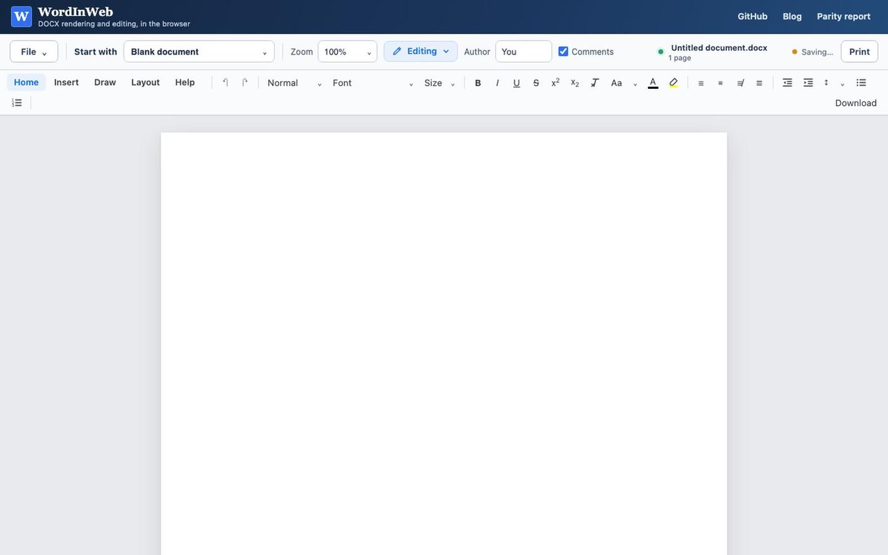The width and height of the screenshot is (888, 555).
Task: Open the Parity report link
Action: point(844,16)
